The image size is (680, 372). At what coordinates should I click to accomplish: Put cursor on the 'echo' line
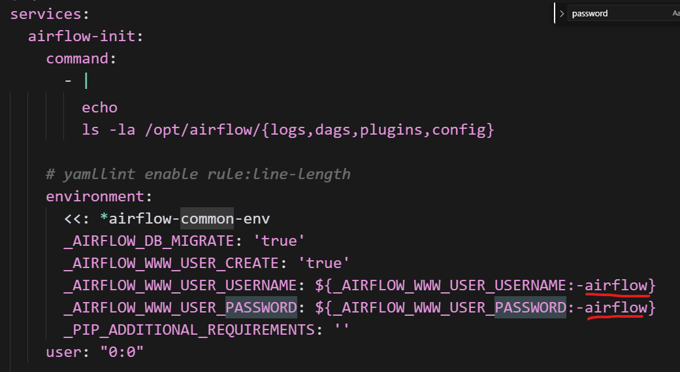[x=99, y=107]
